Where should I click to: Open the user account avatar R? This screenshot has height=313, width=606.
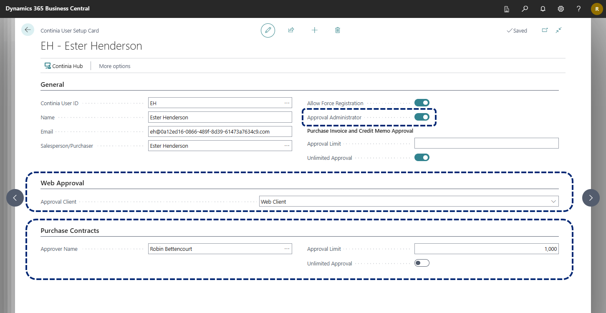point(597,9)
